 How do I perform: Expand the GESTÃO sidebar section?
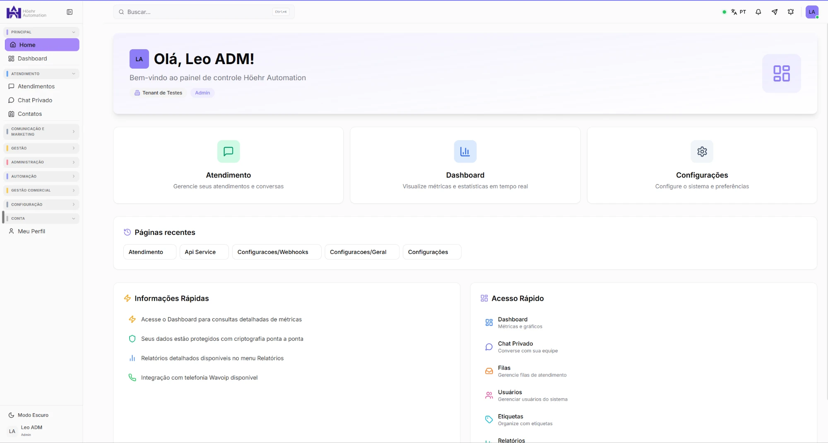pyautogui.click(x=41, y=148)
